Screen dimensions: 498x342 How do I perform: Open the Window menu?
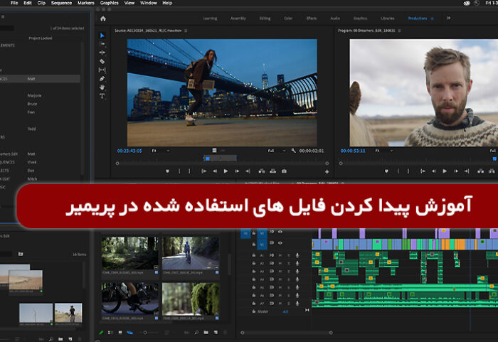[x=148, y=3]
